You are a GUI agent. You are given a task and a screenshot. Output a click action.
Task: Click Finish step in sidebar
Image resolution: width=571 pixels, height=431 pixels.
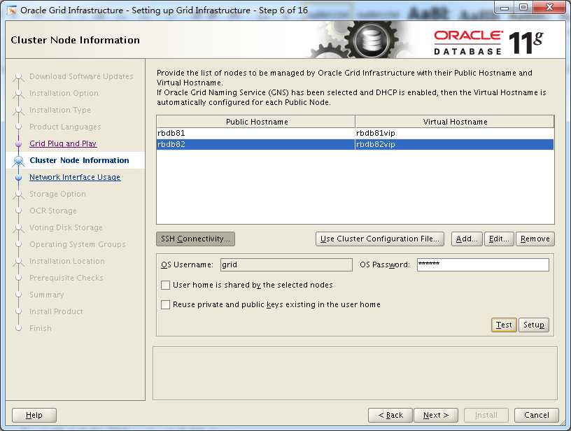pos(41,328)
